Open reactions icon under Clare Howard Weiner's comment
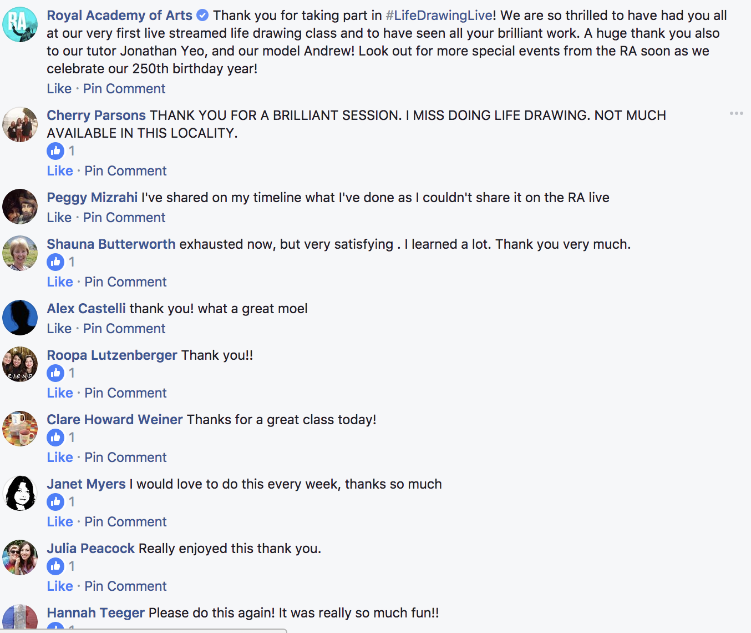The height and width of the screenshot is (633, 751). point(55,438)
